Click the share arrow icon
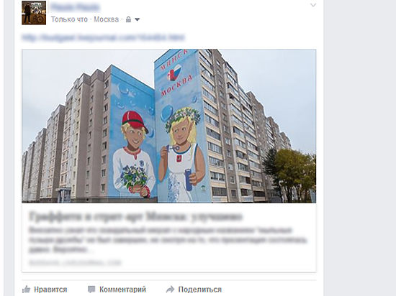This screenshot has width=396, height=296. tap(170, 290)
